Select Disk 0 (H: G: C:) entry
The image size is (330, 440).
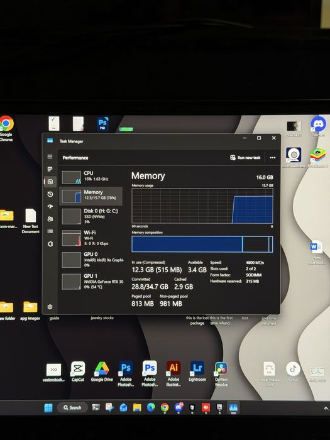(x=91, y=216)
